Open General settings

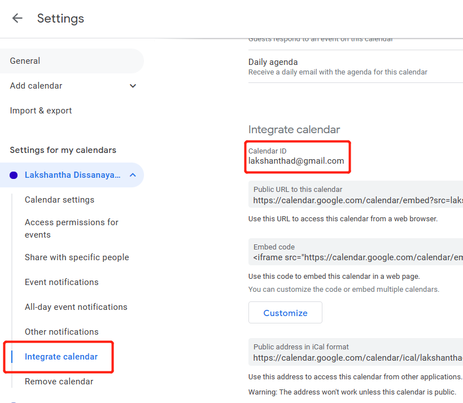point(25,61)
